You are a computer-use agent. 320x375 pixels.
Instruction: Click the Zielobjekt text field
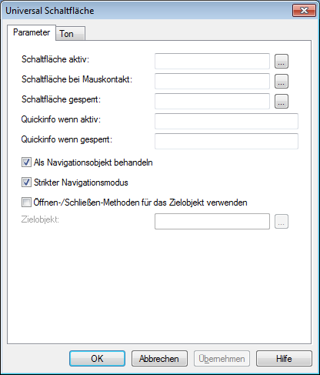point(212,221)
